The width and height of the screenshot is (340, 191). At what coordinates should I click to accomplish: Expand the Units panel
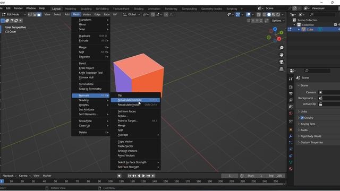(303, 111)
